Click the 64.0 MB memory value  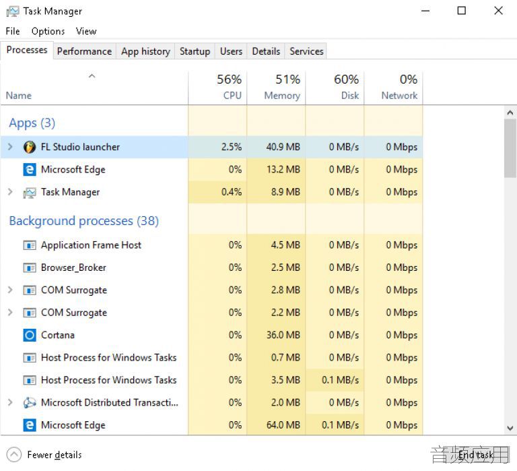tap(283, 425)
